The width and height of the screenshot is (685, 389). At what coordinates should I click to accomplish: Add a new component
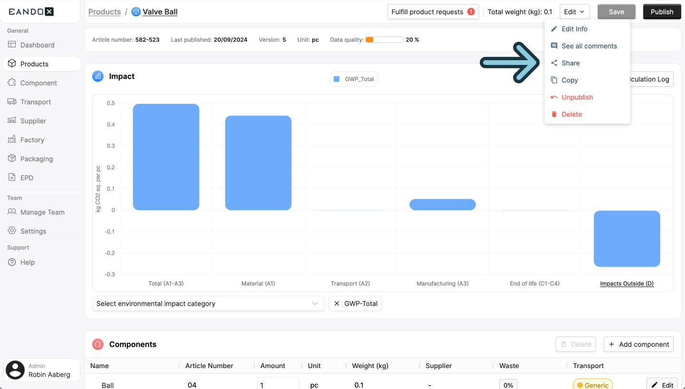pyautogui.click(x=638, y=344)
